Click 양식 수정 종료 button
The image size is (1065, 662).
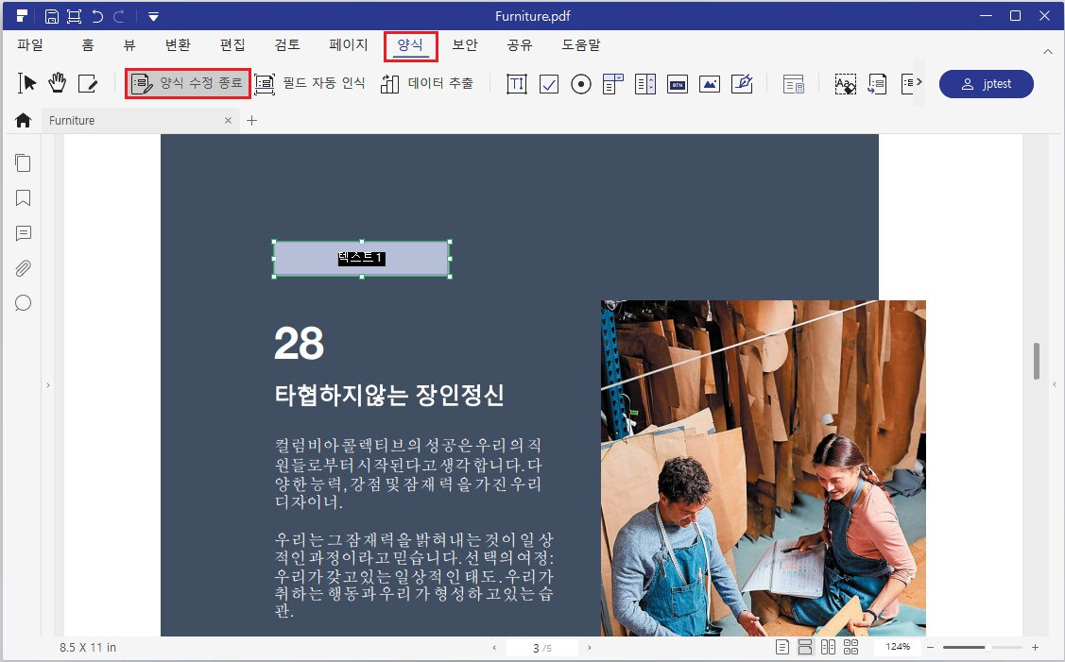point(187,83)
